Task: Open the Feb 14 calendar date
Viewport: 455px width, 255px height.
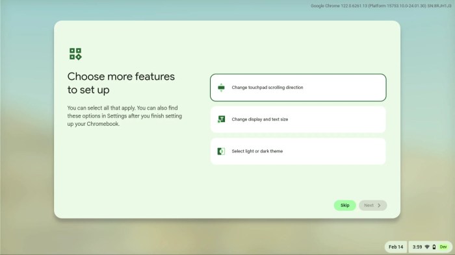Action: point(396,247)
